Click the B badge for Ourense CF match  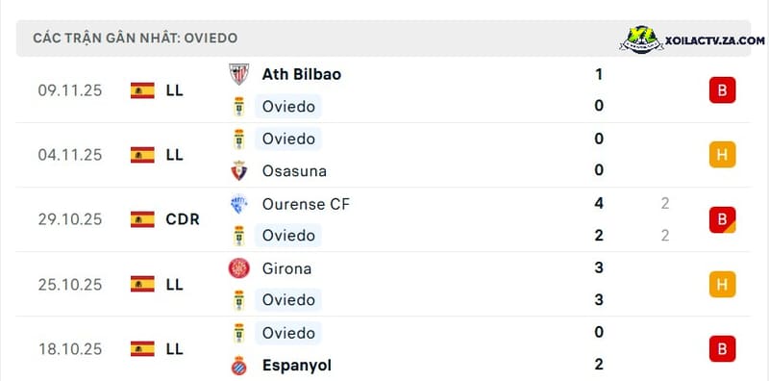(x=722, y=219)
